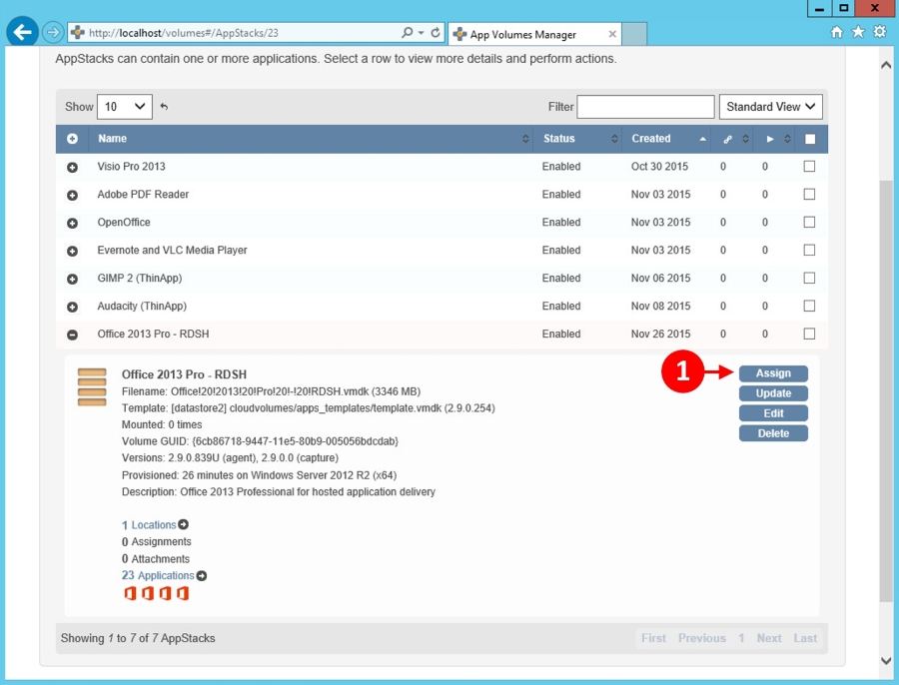Check the Audacity (ThinApp) checkbox
Viewport: 899px width, 685px height.
tap(809, 306)
